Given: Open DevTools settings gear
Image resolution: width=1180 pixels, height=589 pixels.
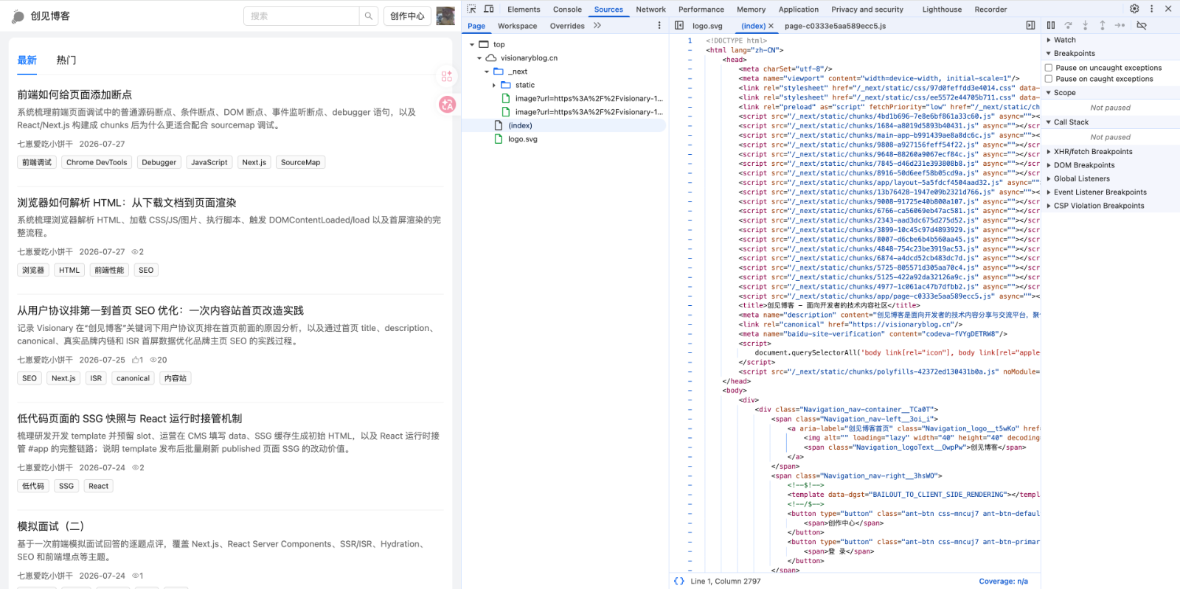Looking at the screenshot, I should [1134, 9].
